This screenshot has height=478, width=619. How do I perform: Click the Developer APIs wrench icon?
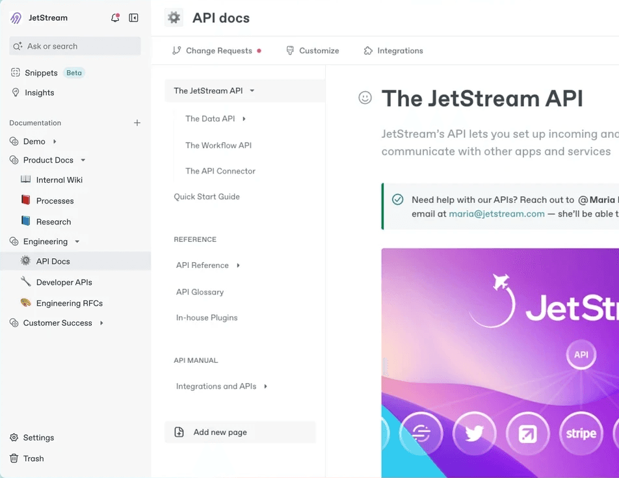click(25, 282)
